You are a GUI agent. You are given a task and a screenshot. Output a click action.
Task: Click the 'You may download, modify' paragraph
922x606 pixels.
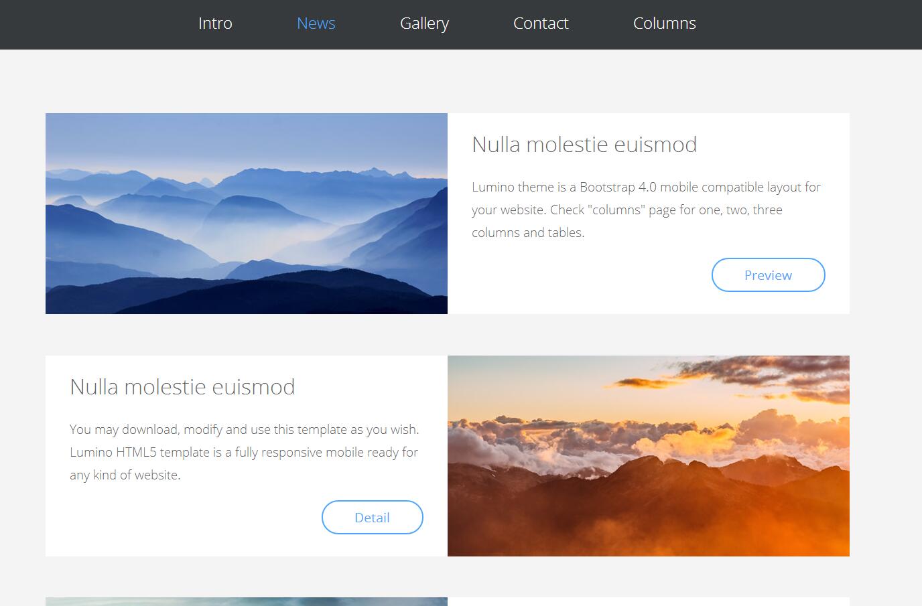[x=245, y=452]
